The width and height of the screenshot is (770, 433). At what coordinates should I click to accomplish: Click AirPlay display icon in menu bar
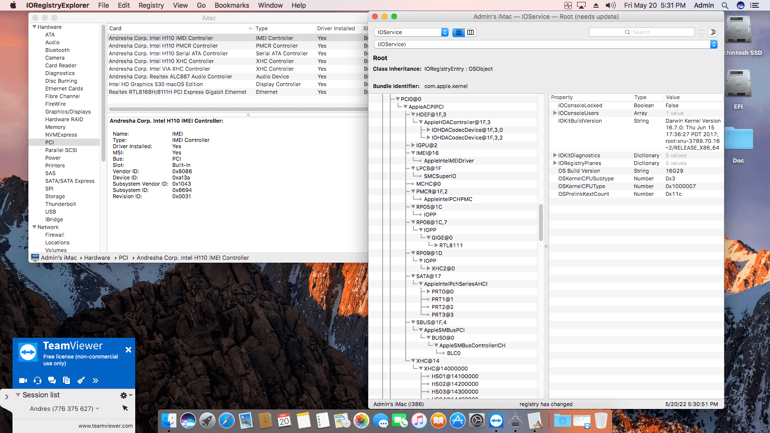[x=581, y=5]
